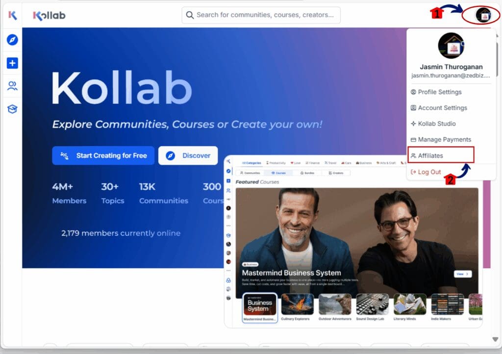This screenshot has width=502, height=354.
Task: Select the Creators tab in the preview
Action: (x=336, y=173)
